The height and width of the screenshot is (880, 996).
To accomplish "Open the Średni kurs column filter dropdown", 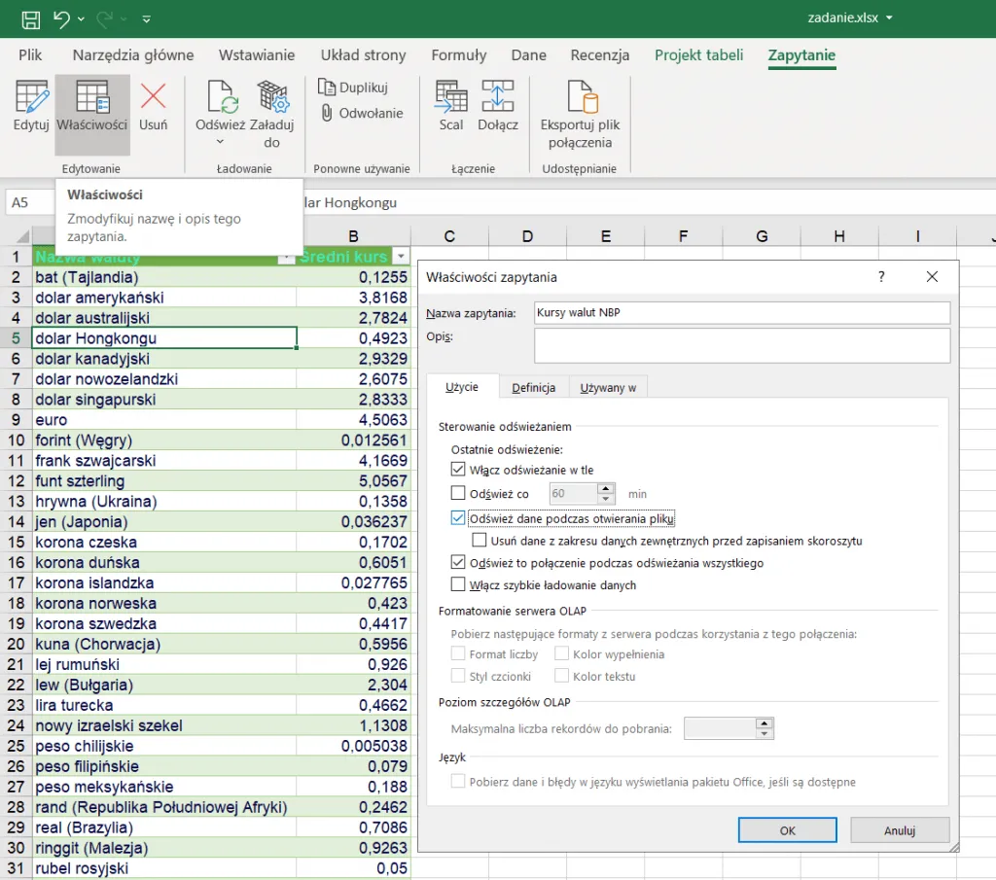I will [x=401, y=257].
